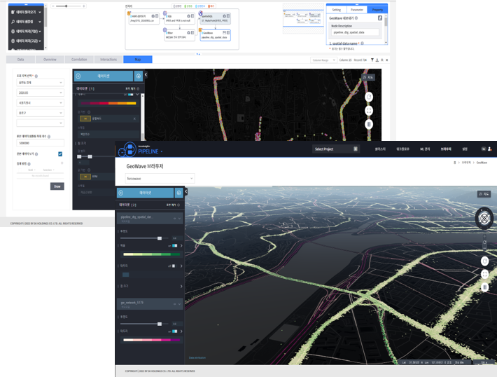
Task: Click opacity slider of pipeline_dtg_spatial_dat layer
Action: pos(144,238)
